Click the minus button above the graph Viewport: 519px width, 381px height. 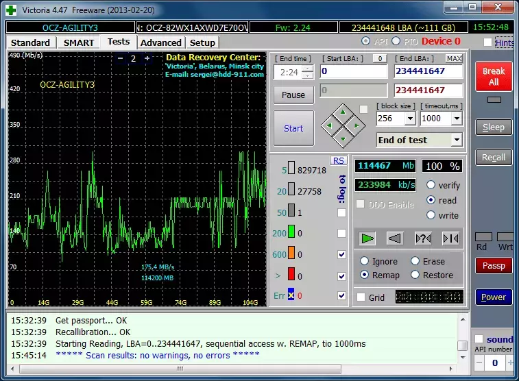point(121,58)
